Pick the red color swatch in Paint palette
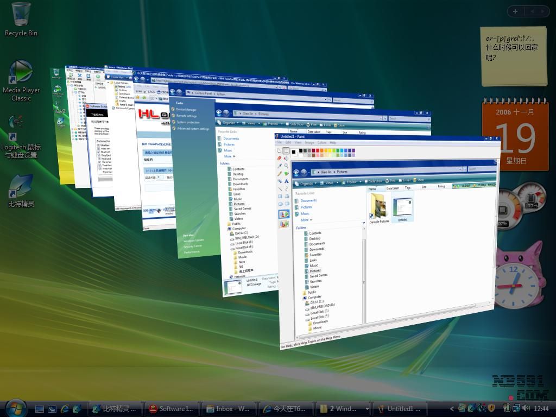Screen dimensions: 556x417 point(318,150)
